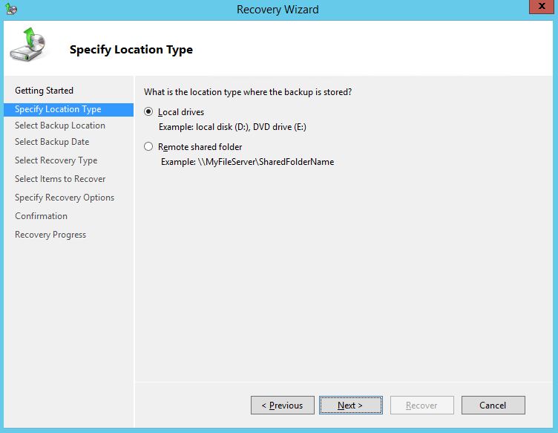
Task: Go to Specify Recovery Options step
Action: [65, 198]
